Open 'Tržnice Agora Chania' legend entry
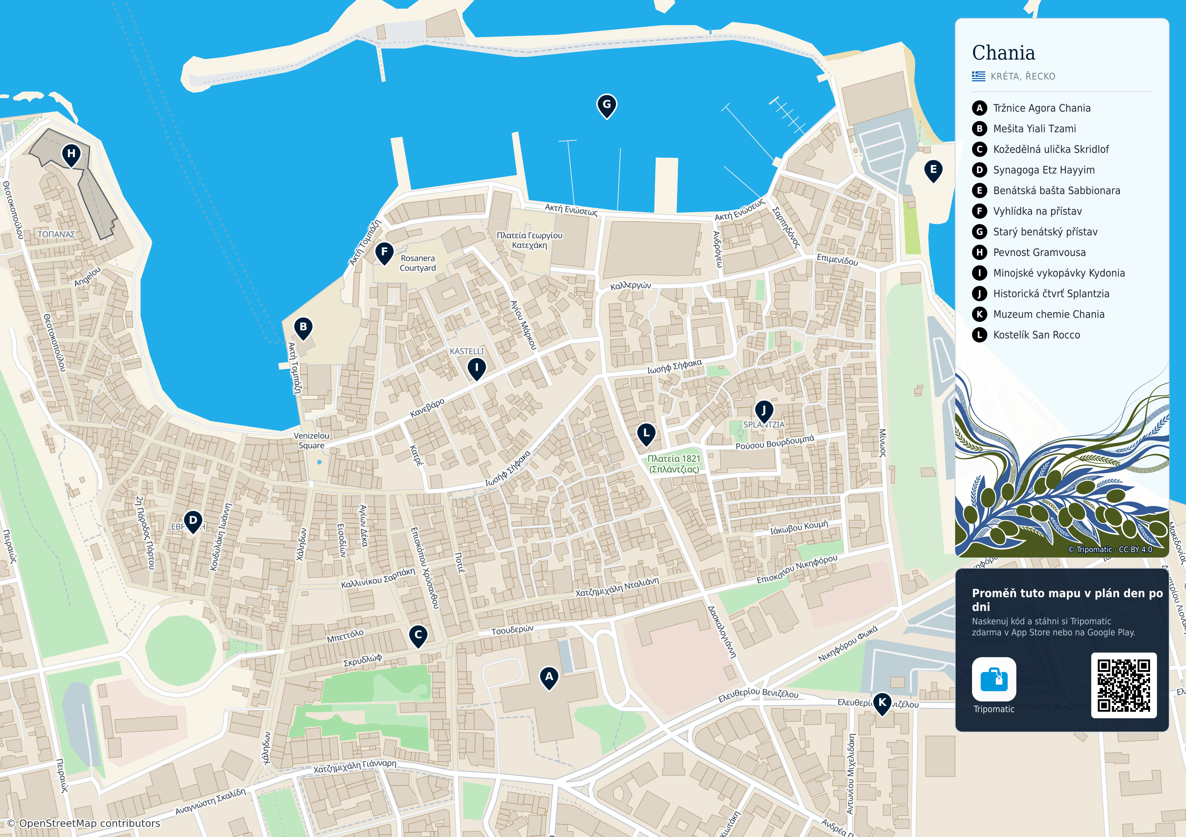 [1042, 108]
